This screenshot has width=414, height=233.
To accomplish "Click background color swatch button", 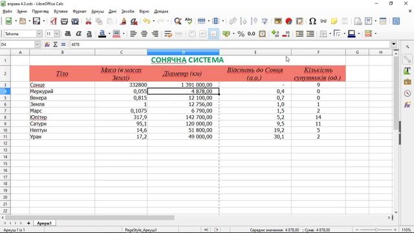I will click(116, 34).
